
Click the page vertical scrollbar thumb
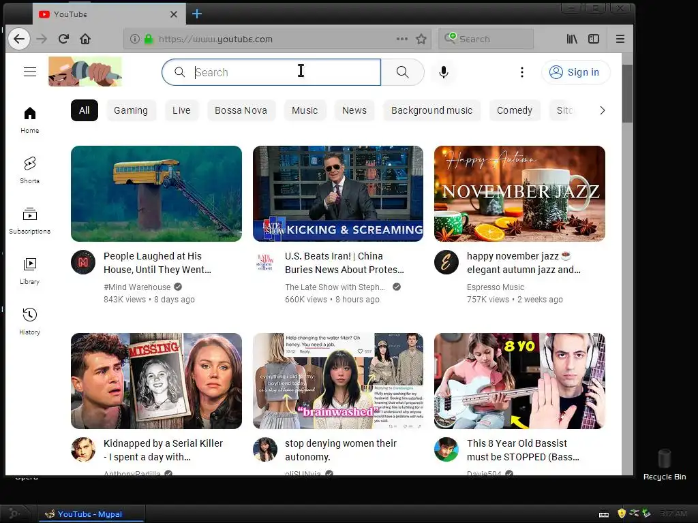click(x=627, y=93)
